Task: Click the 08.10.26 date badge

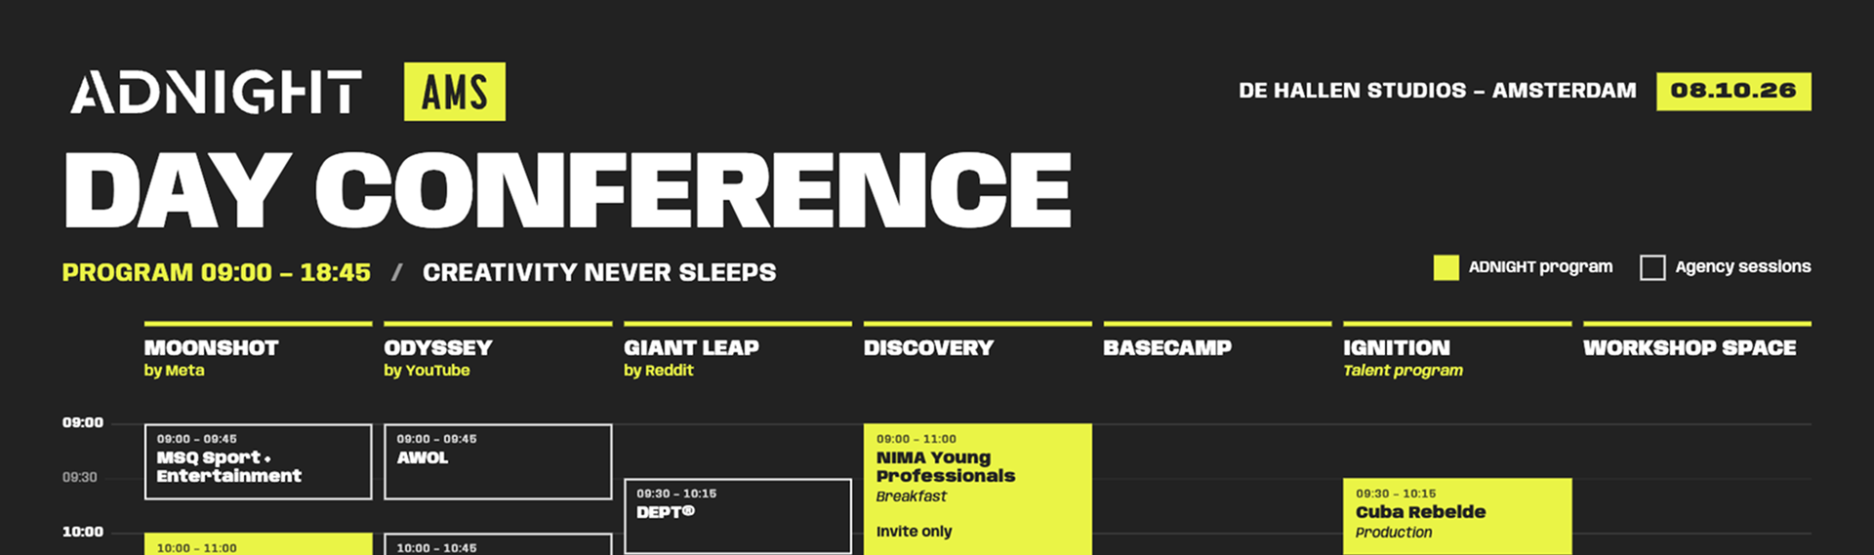Action: pos(1733,91)
